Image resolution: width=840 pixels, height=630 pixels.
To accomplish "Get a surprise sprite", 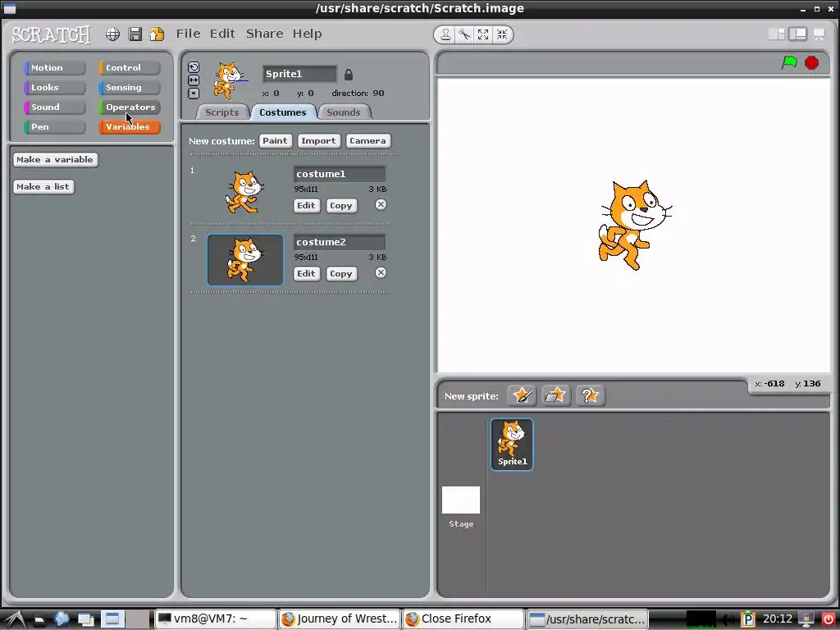I will click(x=590, y=396).
